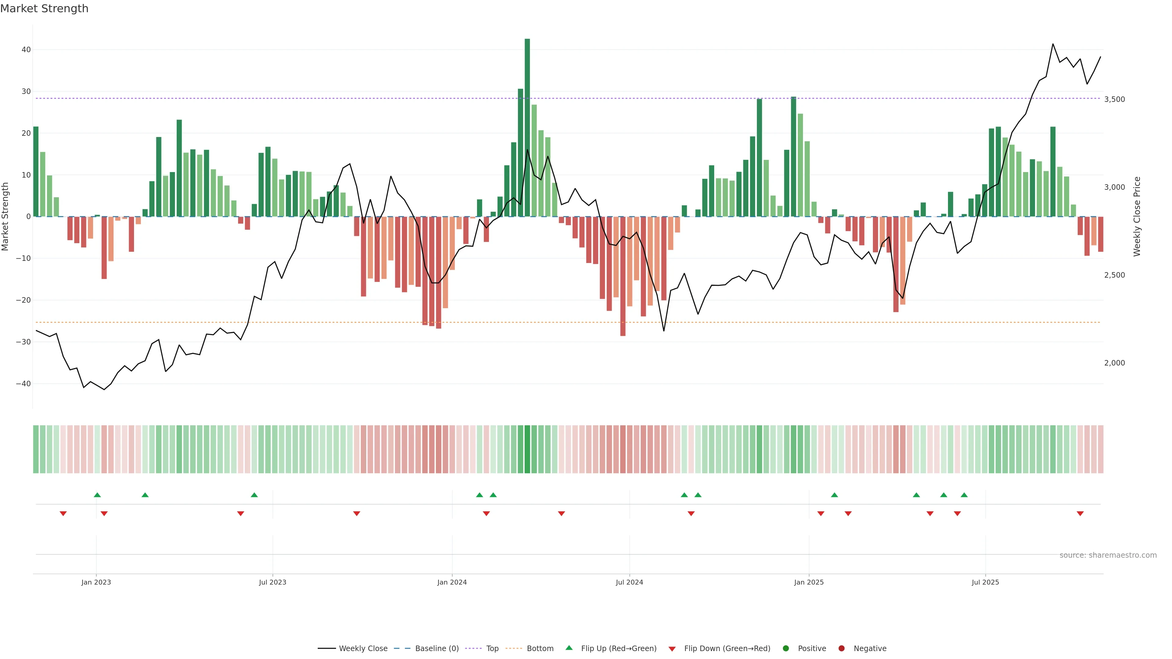The height and width of the screenshot is (659, 1172).
Task: Click the leftmost green flip-up triangle marker
Action: tap(97, 495)
